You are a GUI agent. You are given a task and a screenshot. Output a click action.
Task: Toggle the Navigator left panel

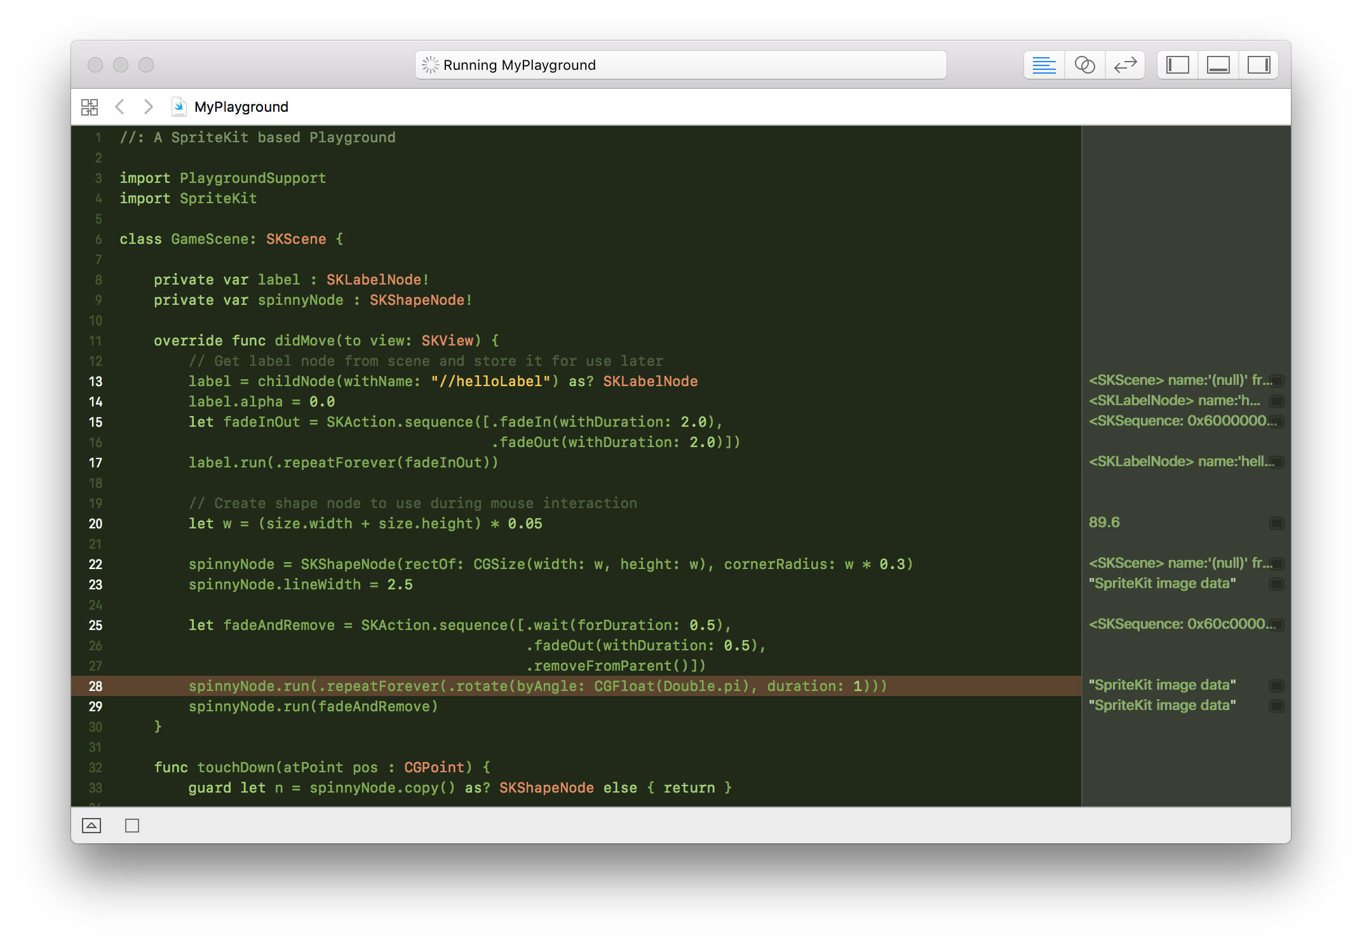tap(1177, 65)
